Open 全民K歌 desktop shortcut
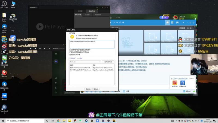Screen dimensions: 218x123 pyautogui.click(x=4, y=74)
